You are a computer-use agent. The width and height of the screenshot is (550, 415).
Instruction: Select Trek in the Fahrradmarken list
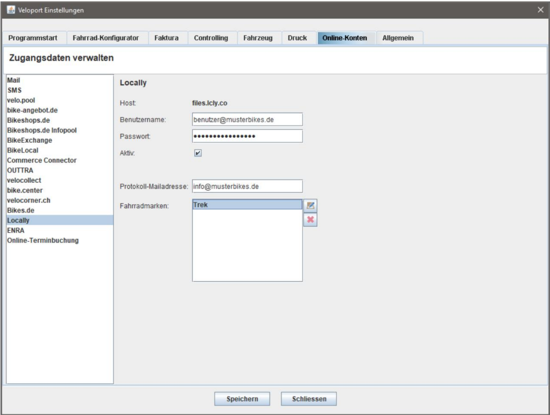coord(247,205)
